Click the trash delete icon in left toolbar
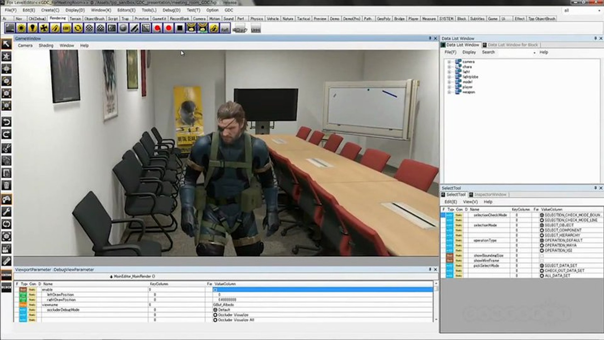This screenshot has width=604, height=340. tap(6, 185)
